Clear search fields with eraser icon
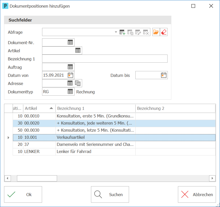The height and width of the screenshot is (207, 220). pos(164,32)
